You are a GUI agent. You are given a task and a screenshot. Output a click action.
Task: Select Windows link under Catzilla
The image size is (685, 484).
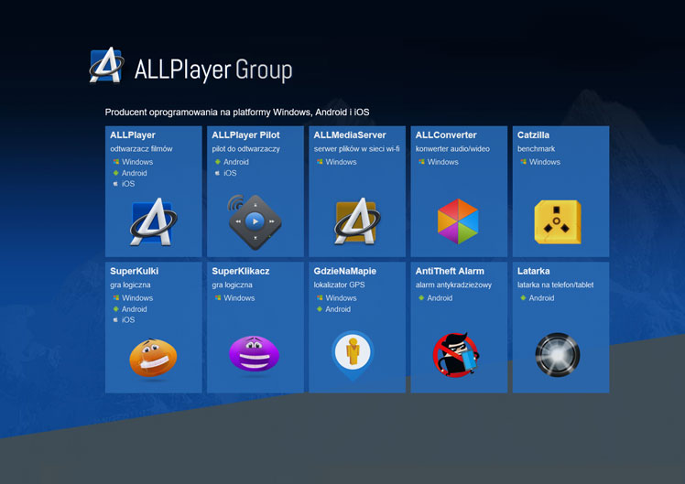(544, 162)
